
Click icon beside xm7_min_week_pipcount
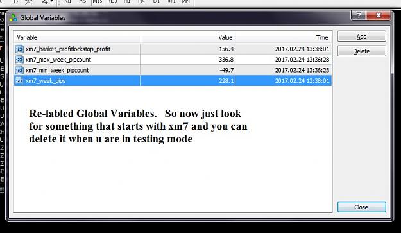pyautogui.click(x=19, y=70)
